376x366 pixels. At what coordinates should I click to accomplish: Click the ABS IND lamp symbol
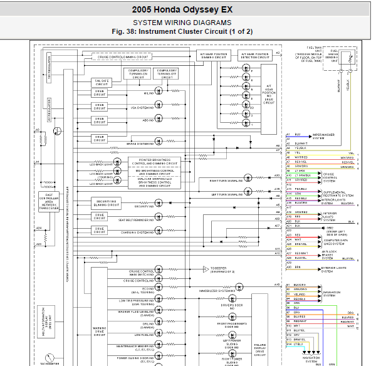[159, 118]
